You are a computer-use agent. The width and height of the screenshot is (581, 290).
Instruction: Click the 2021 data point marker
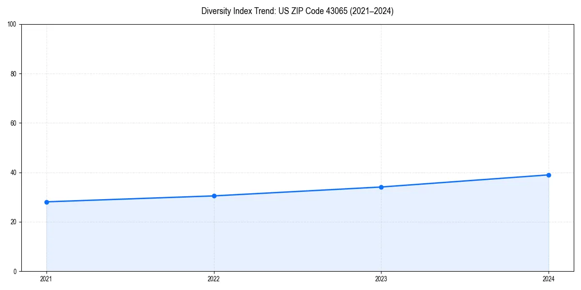point(46,202)
